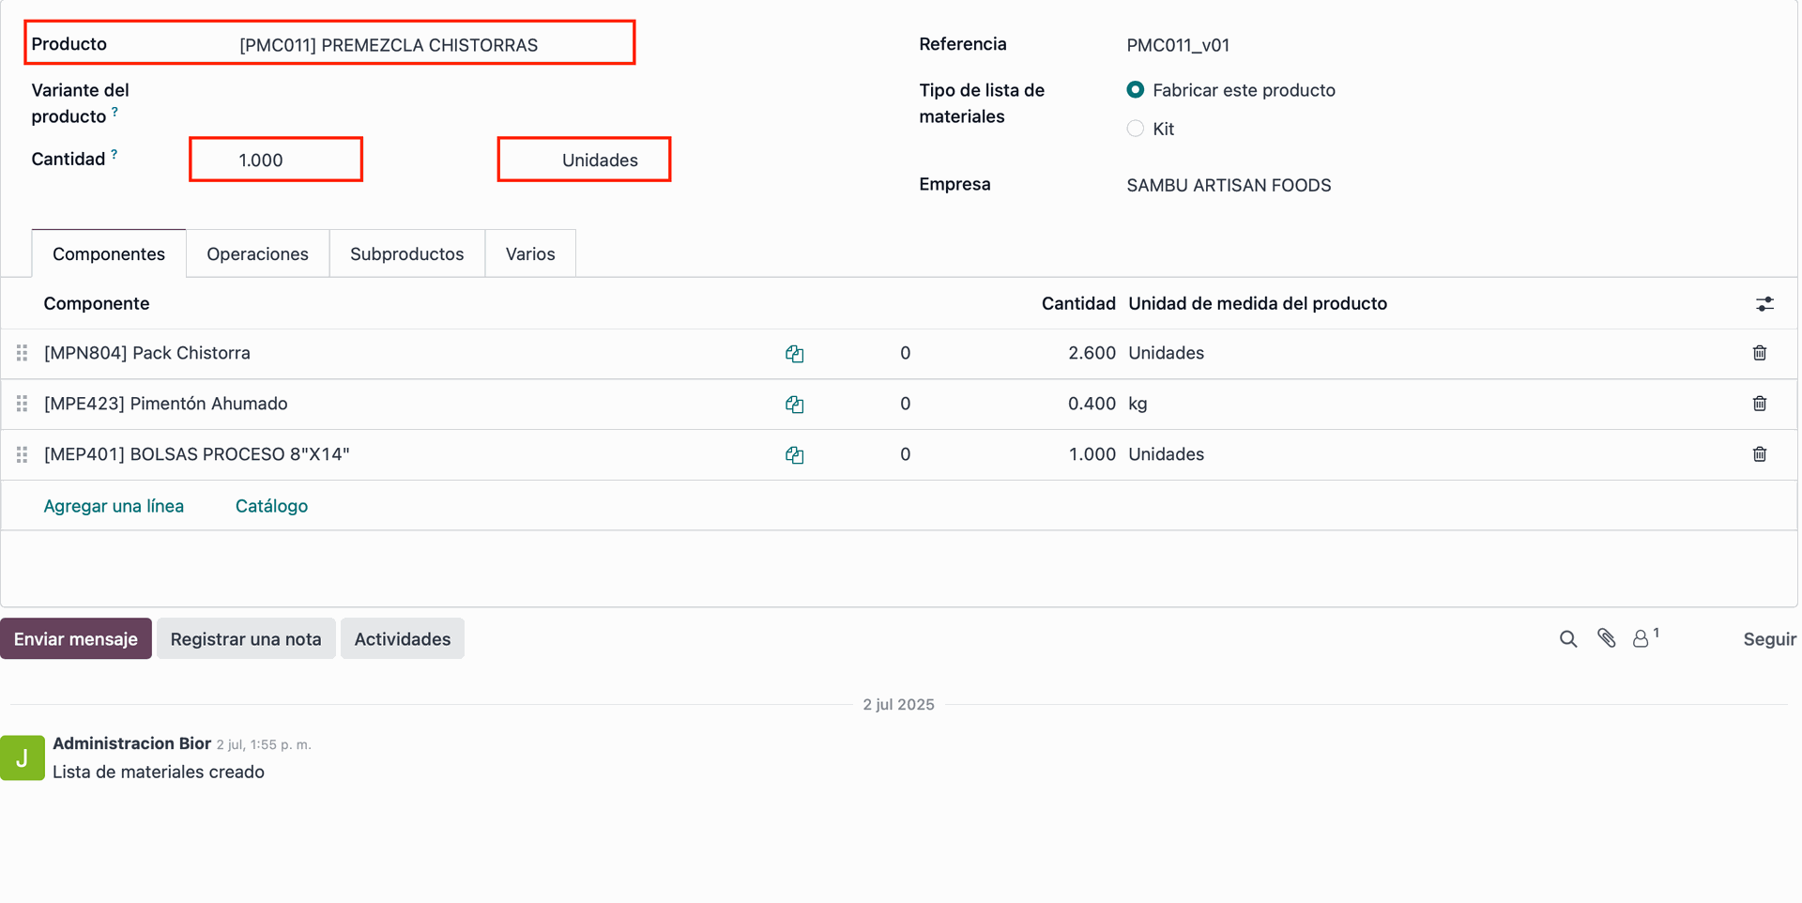
Task: Switch to the Operaciones tab
Action: [x=257, y=254]
